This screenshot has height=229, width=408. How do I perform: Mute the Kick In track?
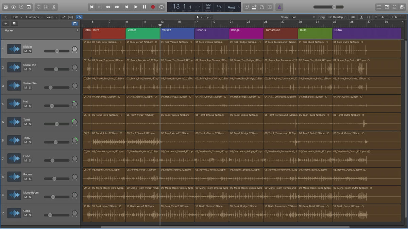click(26, 51)
